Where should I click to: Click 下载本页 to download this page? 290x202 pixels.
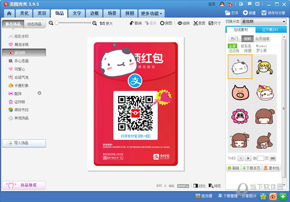point(252,168)
